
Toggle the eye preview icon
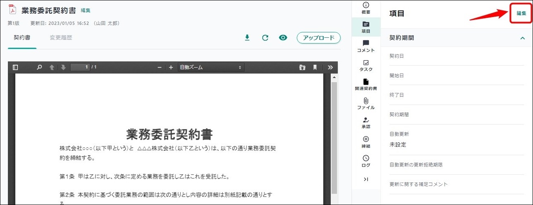coord(283,38)
